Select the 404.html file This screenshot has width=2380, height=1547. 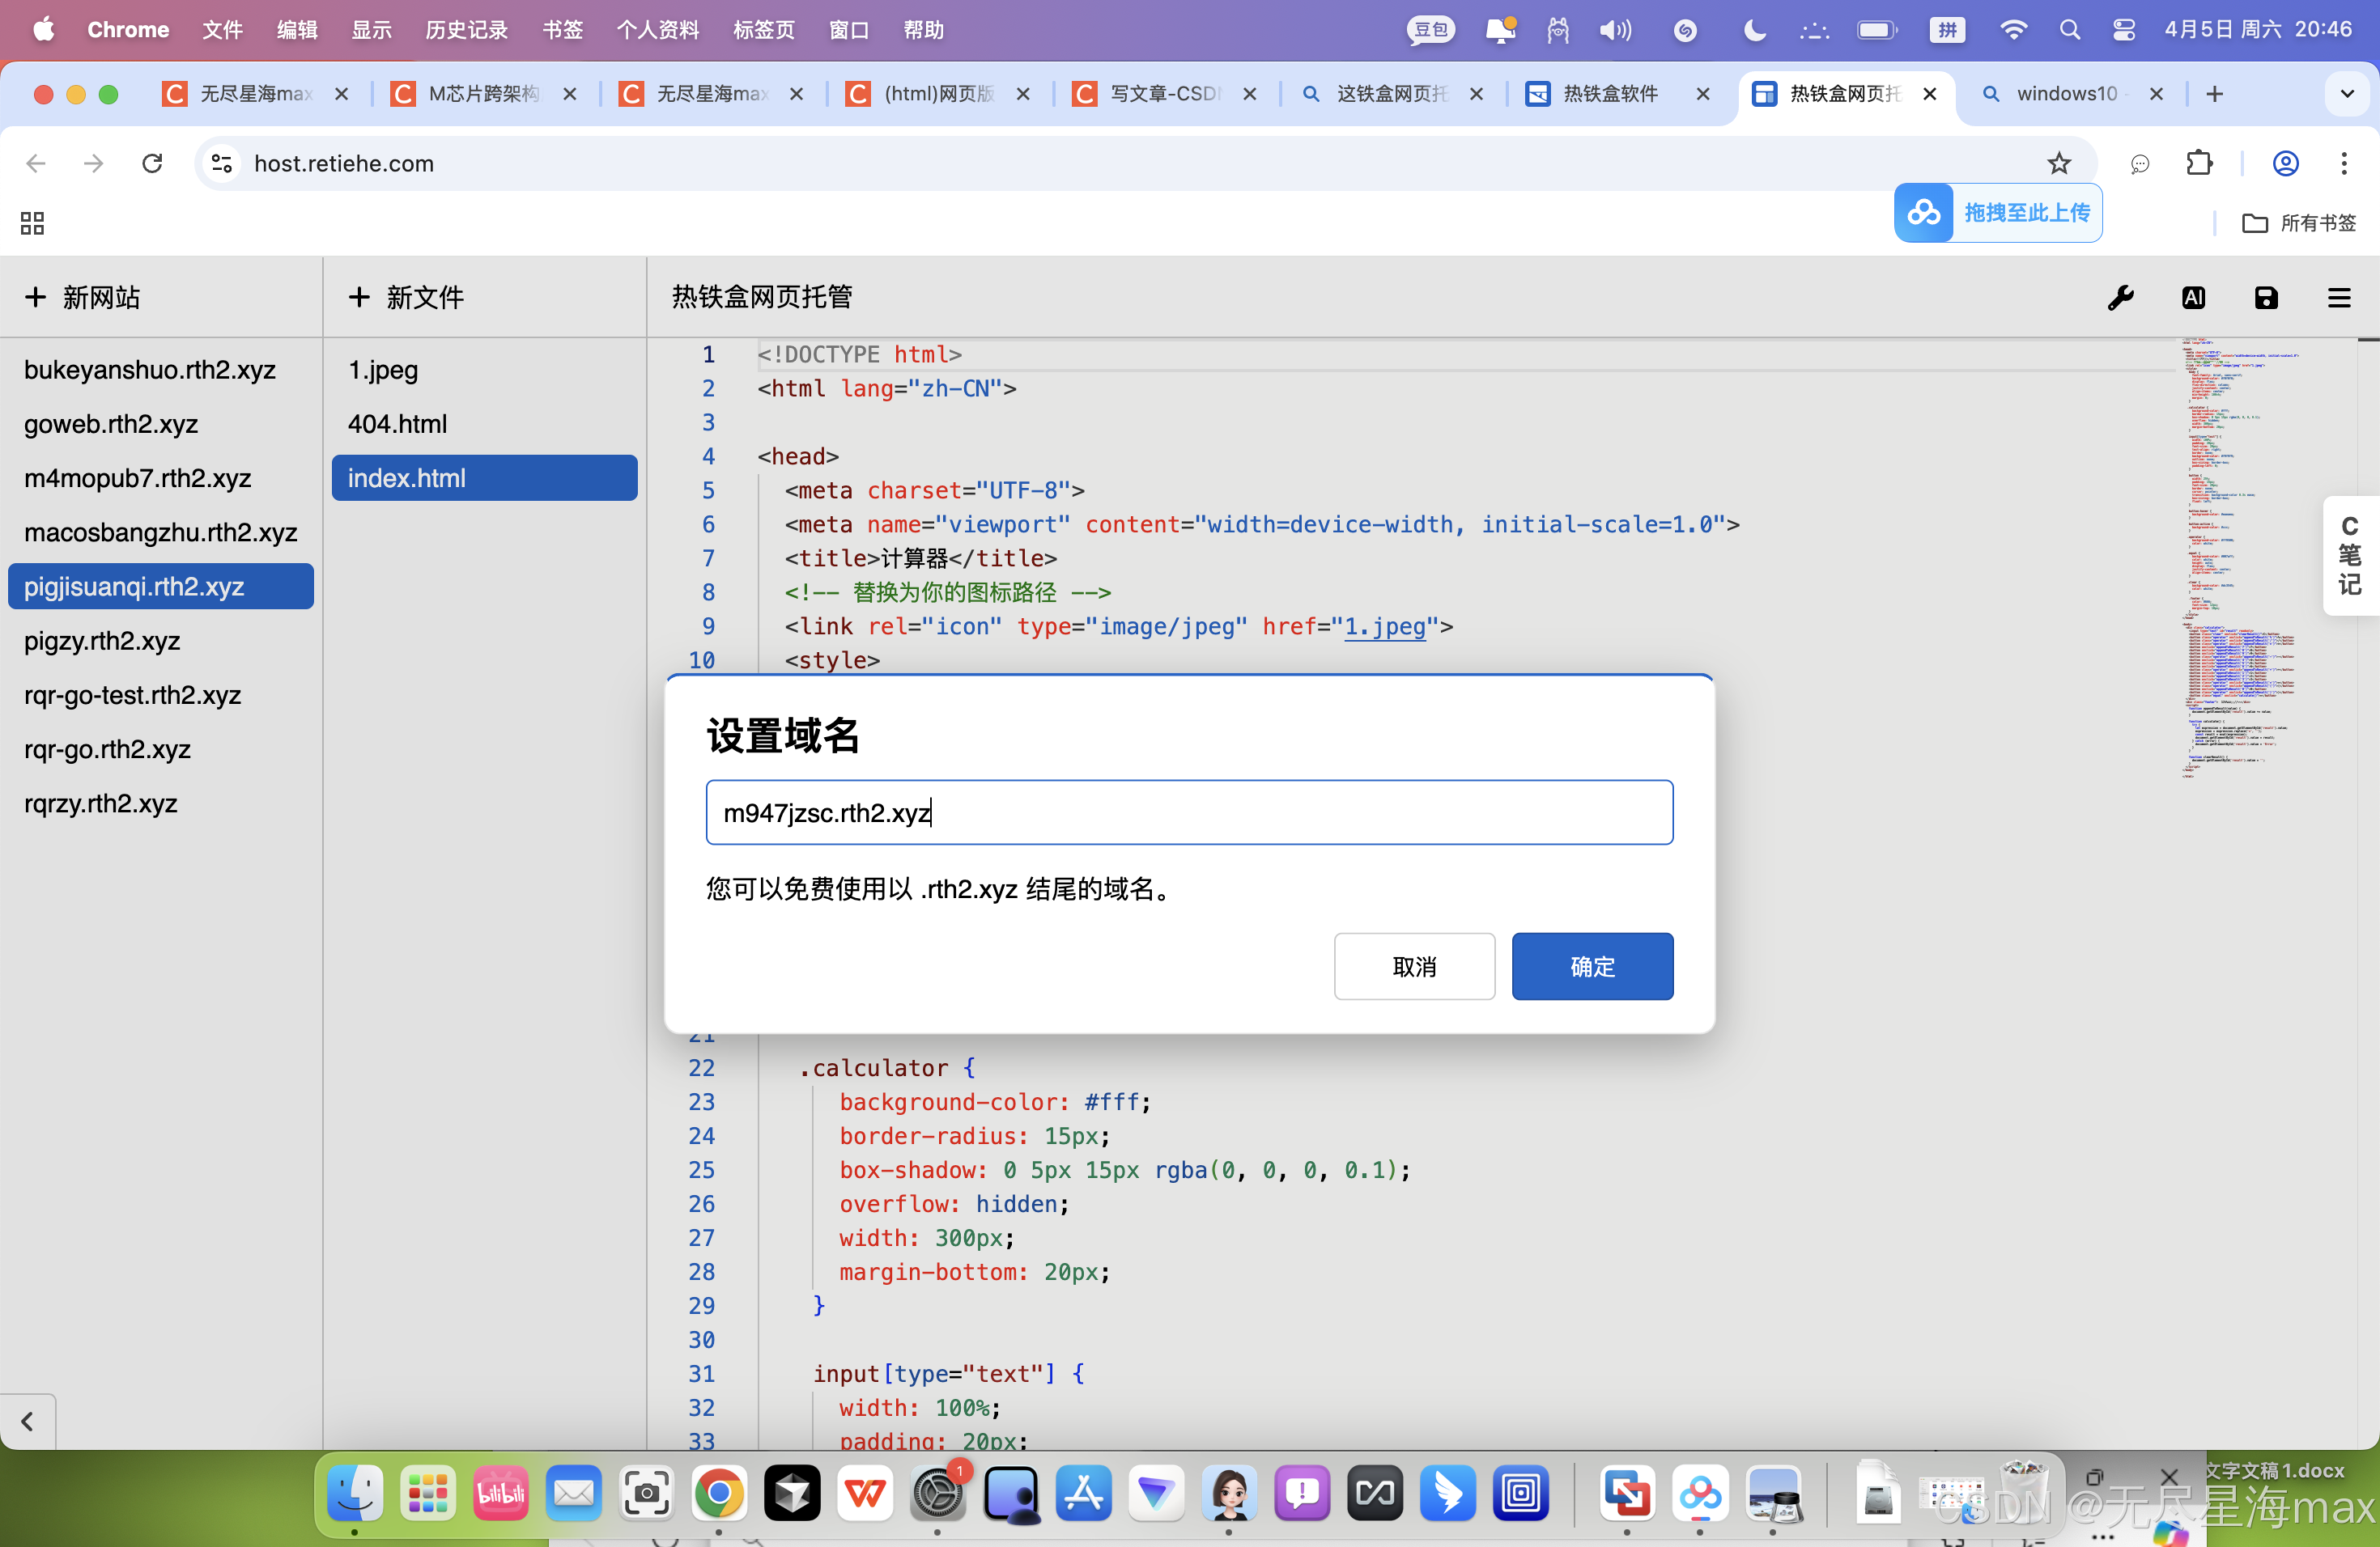398,424
